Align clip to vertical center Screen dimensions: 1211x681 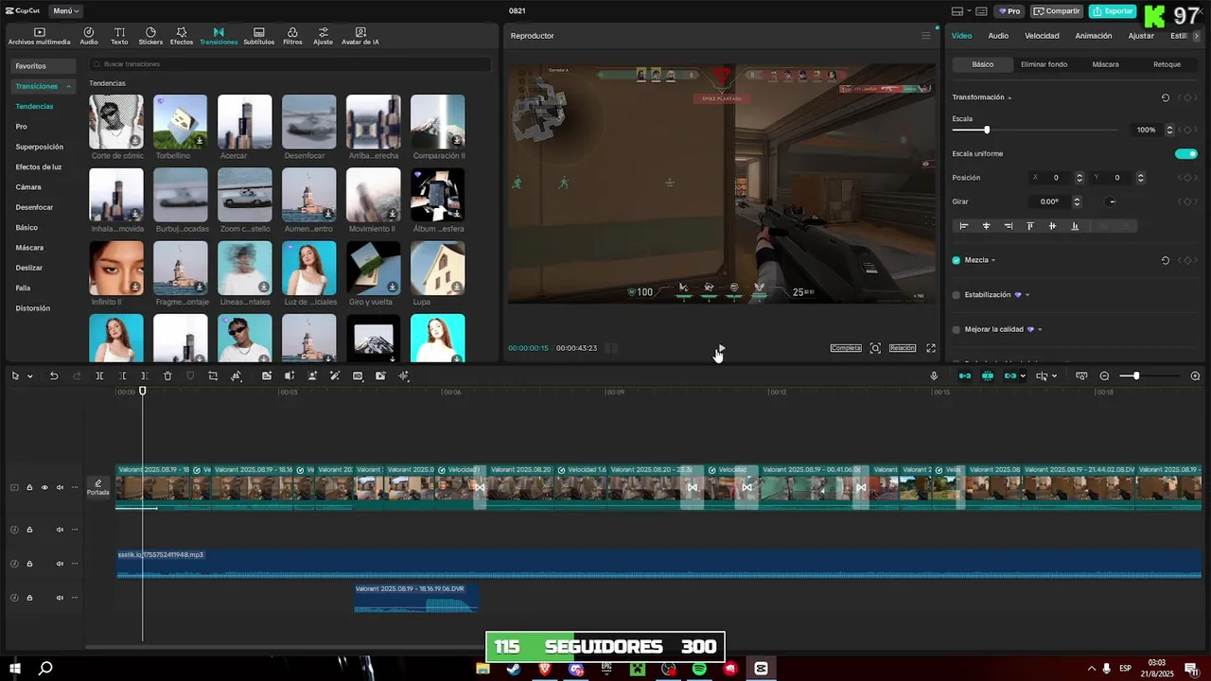click(1052, 226)
